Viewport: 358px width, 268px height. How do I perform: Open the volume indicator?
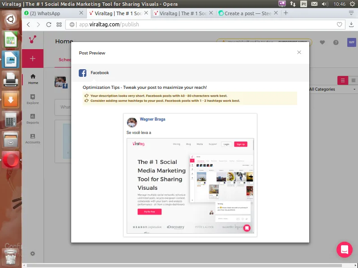[x=325, y=4]
